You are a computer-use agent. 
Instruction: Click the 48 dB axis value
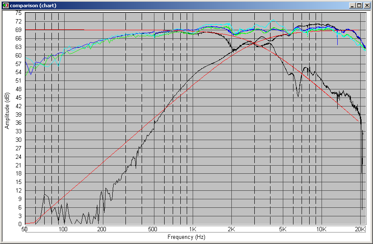tap(18, 89)
